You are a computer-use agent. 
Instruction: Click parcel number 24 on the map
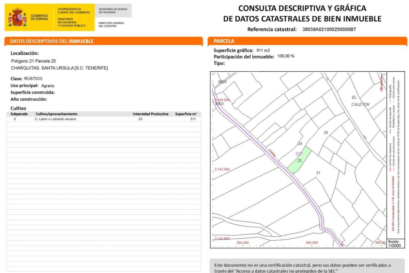pyautogui.click(x=300, y=144)
